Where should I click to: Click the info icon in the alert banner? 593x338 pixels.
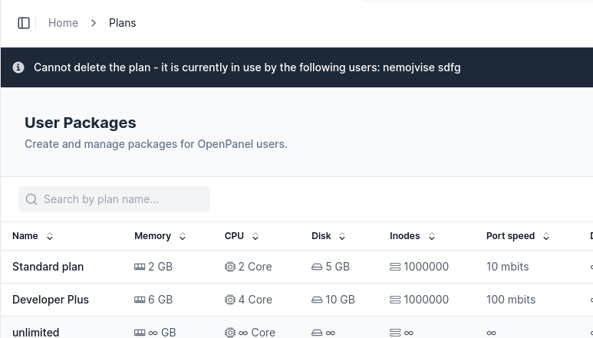point(18,67)
